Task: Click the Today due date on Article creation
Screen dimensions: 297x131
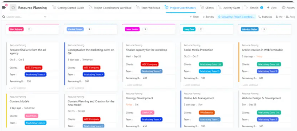Action: (259, 56)
